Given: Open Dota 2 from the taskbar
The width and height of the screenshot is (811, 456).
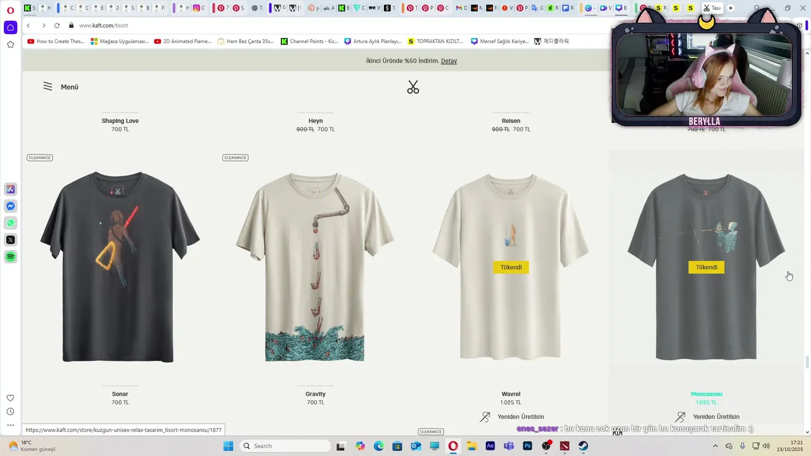Looking at the screenshot, I should coord(565,446).
